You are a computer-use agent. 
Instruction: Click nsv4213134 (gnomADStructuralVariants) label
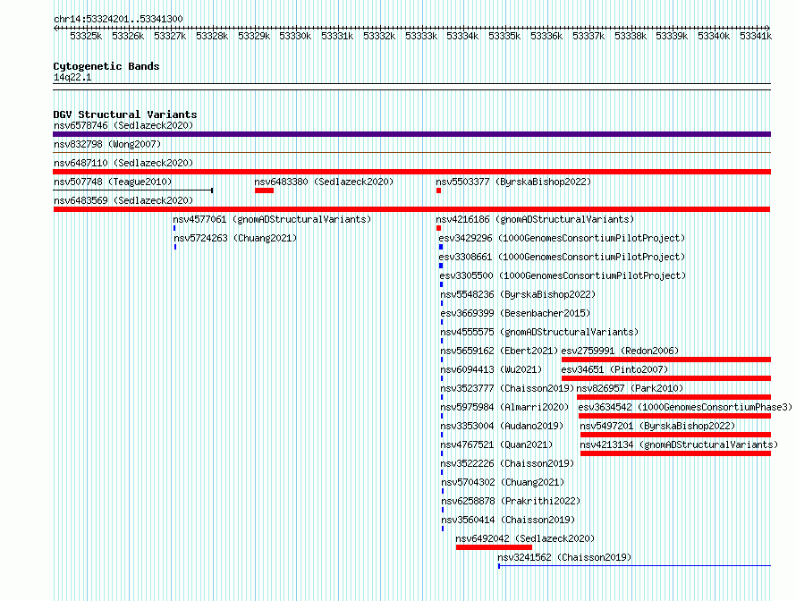point(679,444)
